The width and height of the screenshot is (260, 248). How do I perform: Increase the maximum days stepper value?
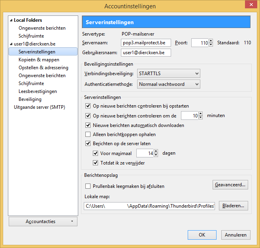pos(156,151)
